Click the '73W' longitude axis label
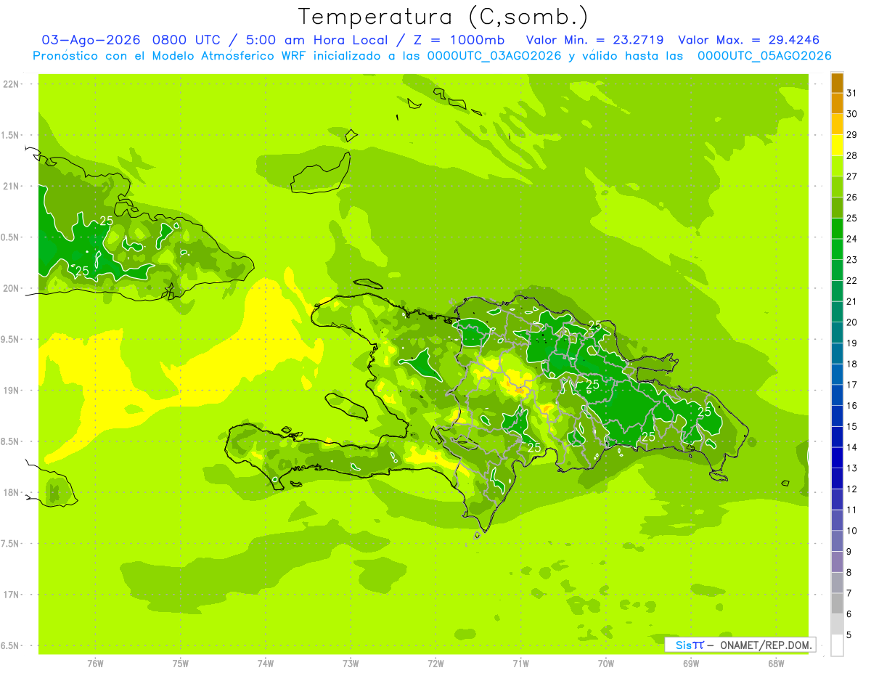871x673 pixels. point(351,664)
